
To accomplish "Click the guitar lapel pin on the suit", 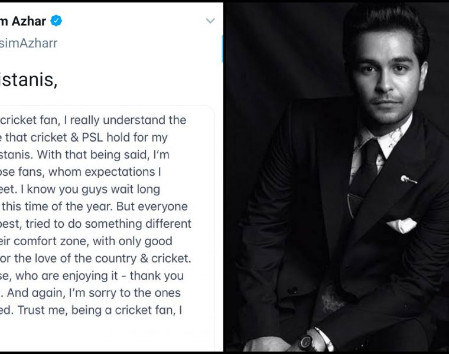I will click(409, 179).
